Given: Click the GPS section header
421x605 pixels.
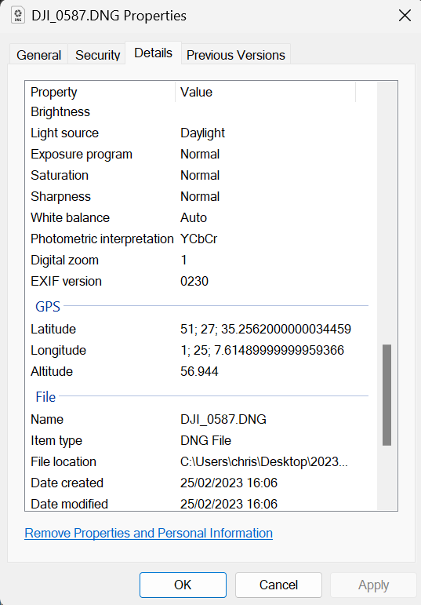Looking at the screenshot, I should click(x=48, y=306).
